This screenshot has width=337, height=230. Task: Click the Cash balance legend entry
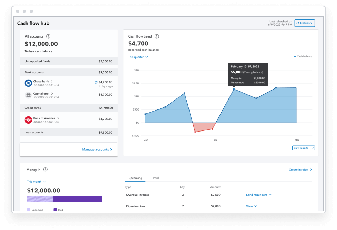click(303, 56)
